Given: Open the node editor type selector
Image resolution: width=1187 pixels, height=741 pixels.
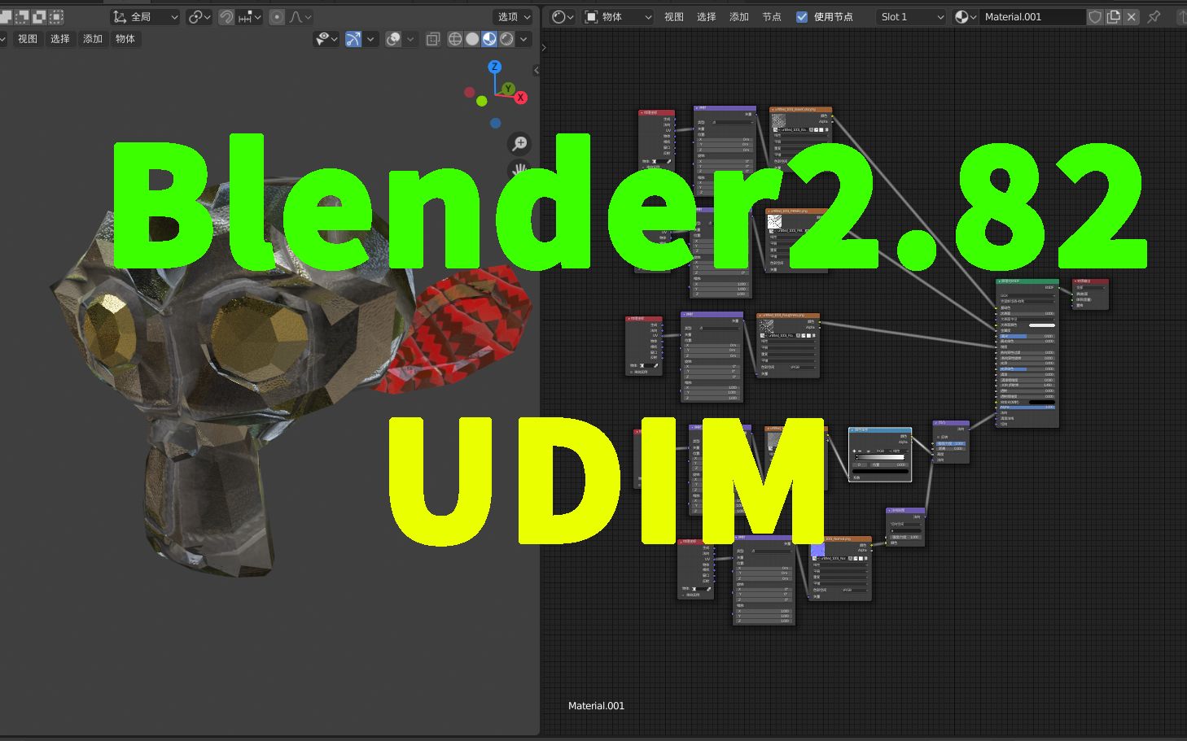Looking at the screenshot, I should 563,16.
